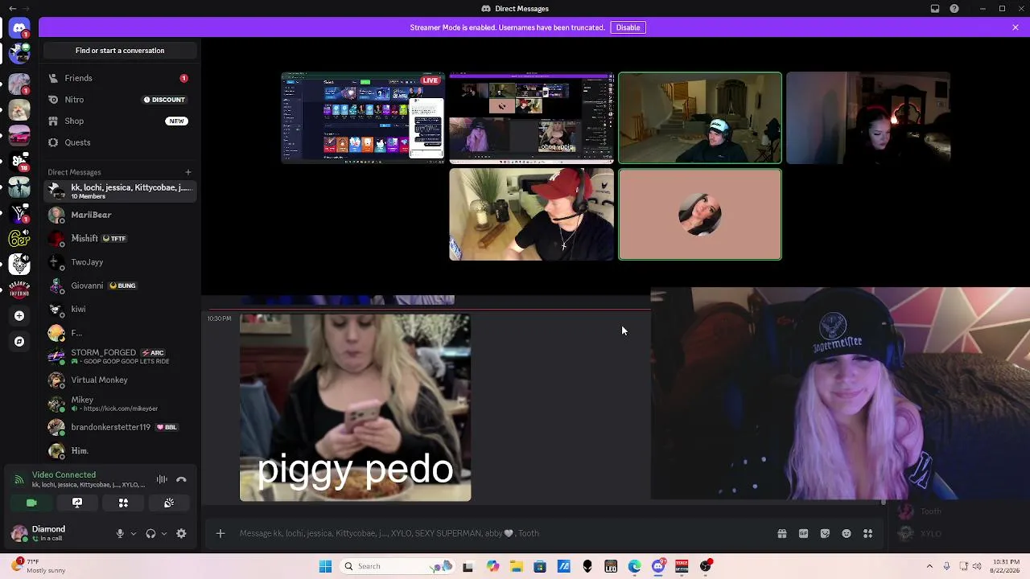This screenshot has width=1030, height=579.
Task: Go back with the title bar arrow
Action: pos(12,9)
